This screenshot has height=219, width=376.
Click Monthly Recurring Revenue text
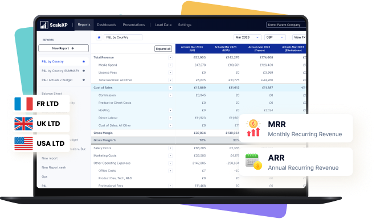(305, 134)
